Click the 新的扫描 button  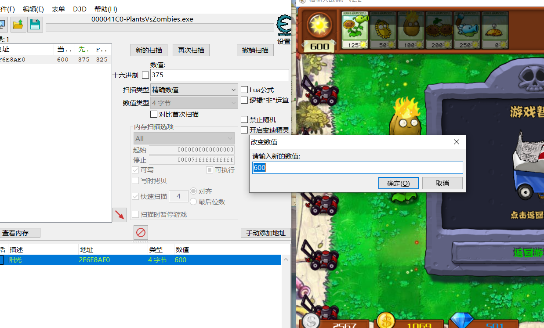[149, 50]
